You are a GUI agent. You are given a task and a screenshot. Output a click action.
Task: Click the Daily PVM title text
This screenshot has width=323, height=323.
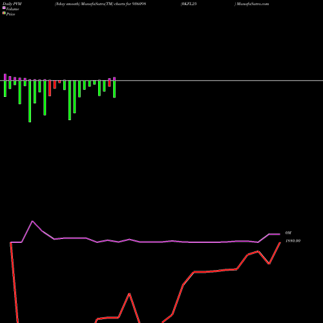[x=12, y=4]
